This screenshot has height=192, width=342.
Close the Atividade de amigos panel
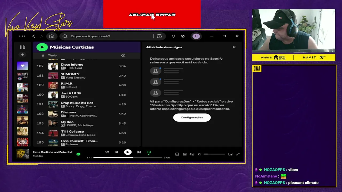(234, 47)
